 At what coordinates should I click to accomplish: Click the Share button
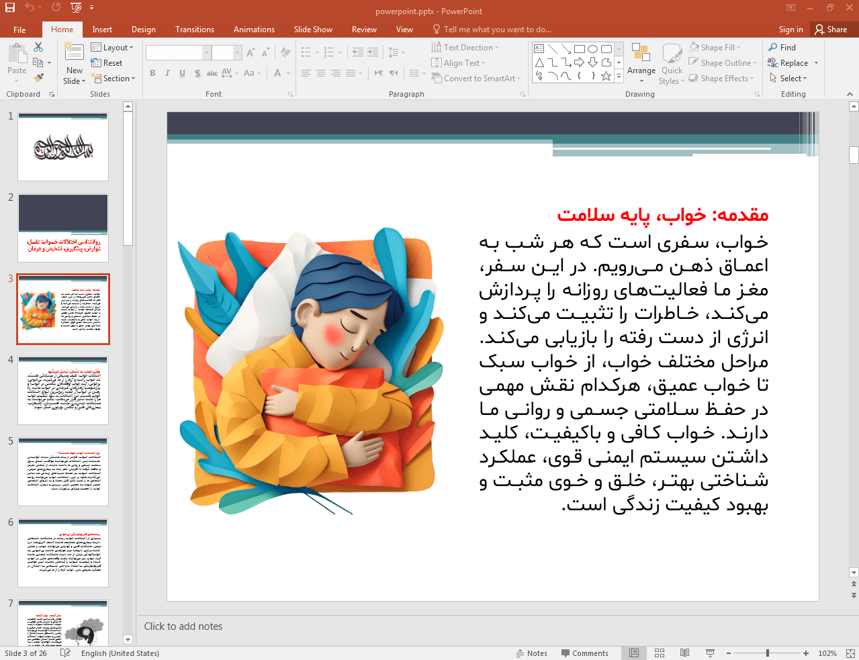(x=831, y=30)
